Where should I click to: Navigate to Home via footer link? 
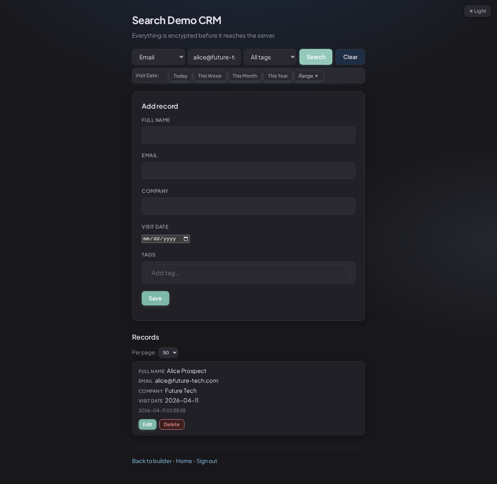184,461
